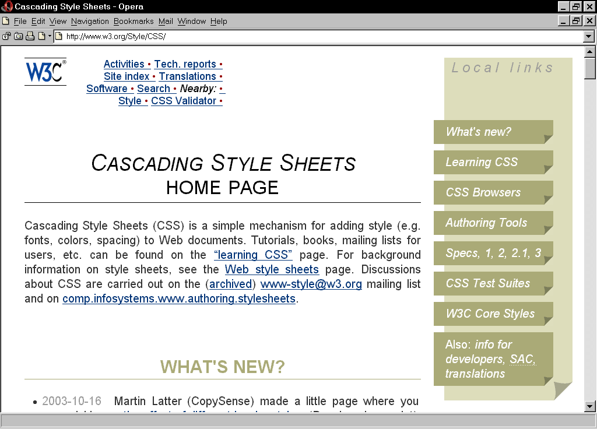Screen dimensions: 597x429
Task: Click the Opera logo in the title bar
Action: point(7,6)
